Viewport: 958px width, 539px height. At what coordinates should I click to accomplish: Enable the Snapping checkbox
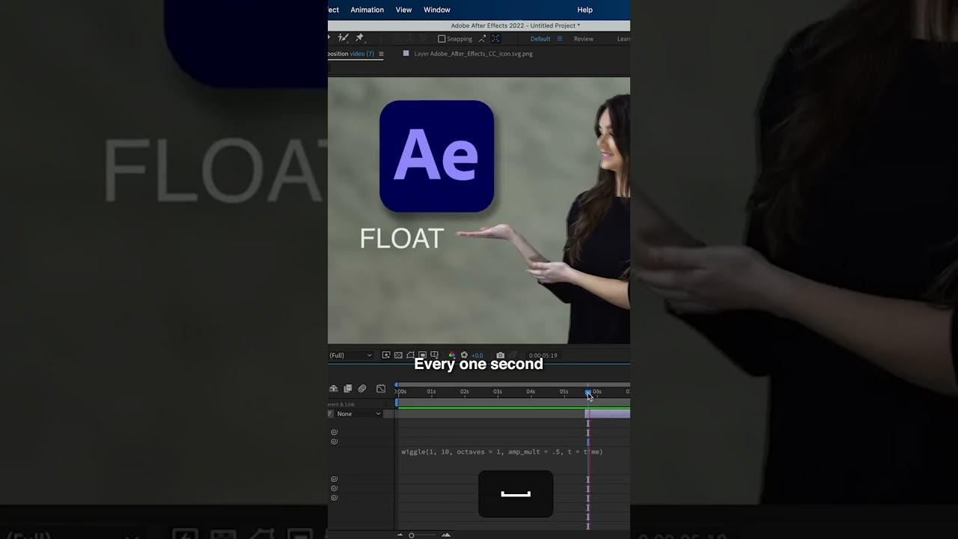[442, 39]
